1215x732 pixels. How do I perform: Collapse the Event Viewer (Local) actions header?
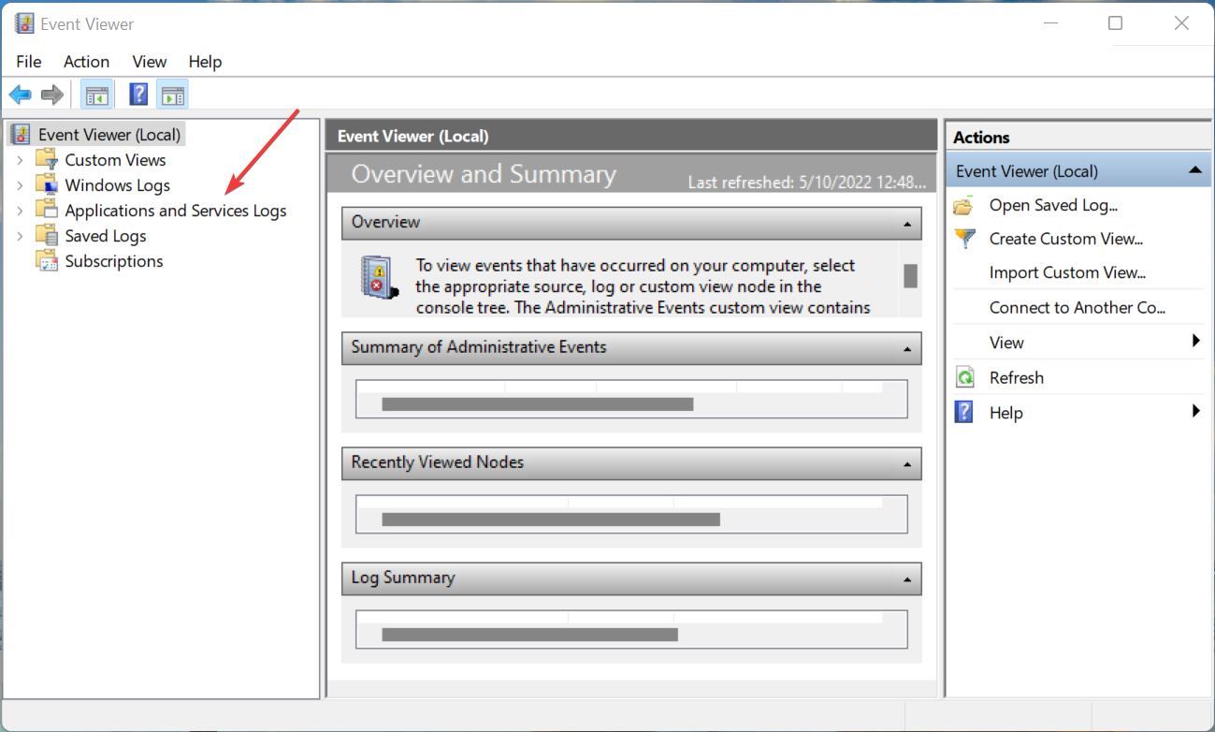coord(1194,170)
